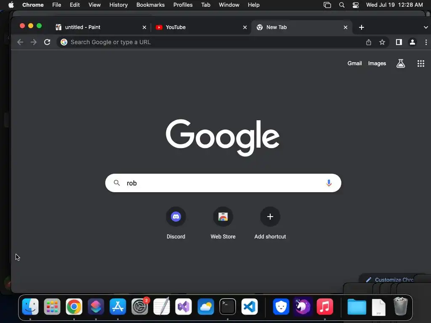Open the Edit menu

pos(74,5)
